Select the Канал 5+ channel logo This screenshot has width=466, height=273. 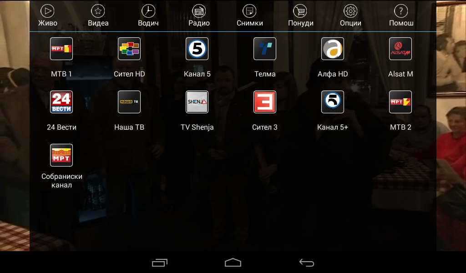333,102
